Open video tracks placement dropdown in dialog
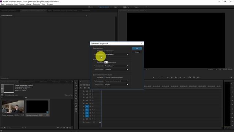 (116, 54)
